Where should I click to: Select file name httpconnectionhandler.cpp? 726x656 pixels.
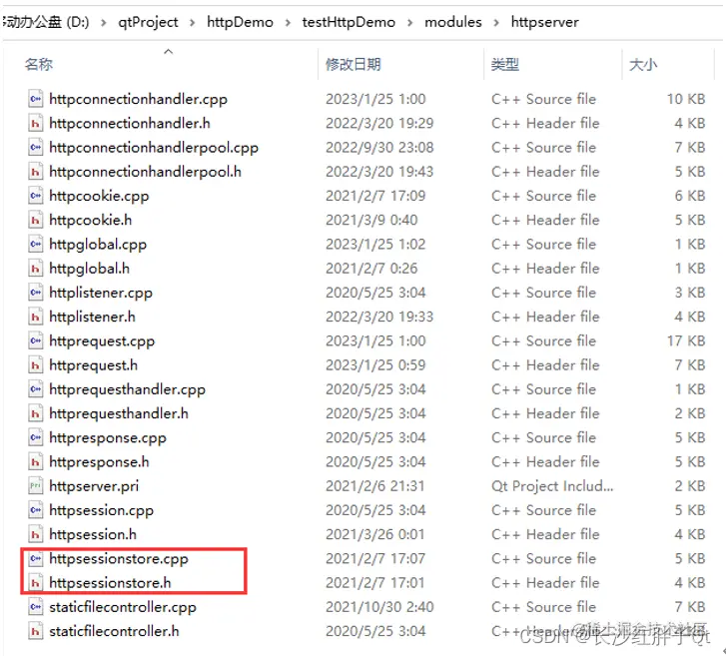(x=138, y=99)
